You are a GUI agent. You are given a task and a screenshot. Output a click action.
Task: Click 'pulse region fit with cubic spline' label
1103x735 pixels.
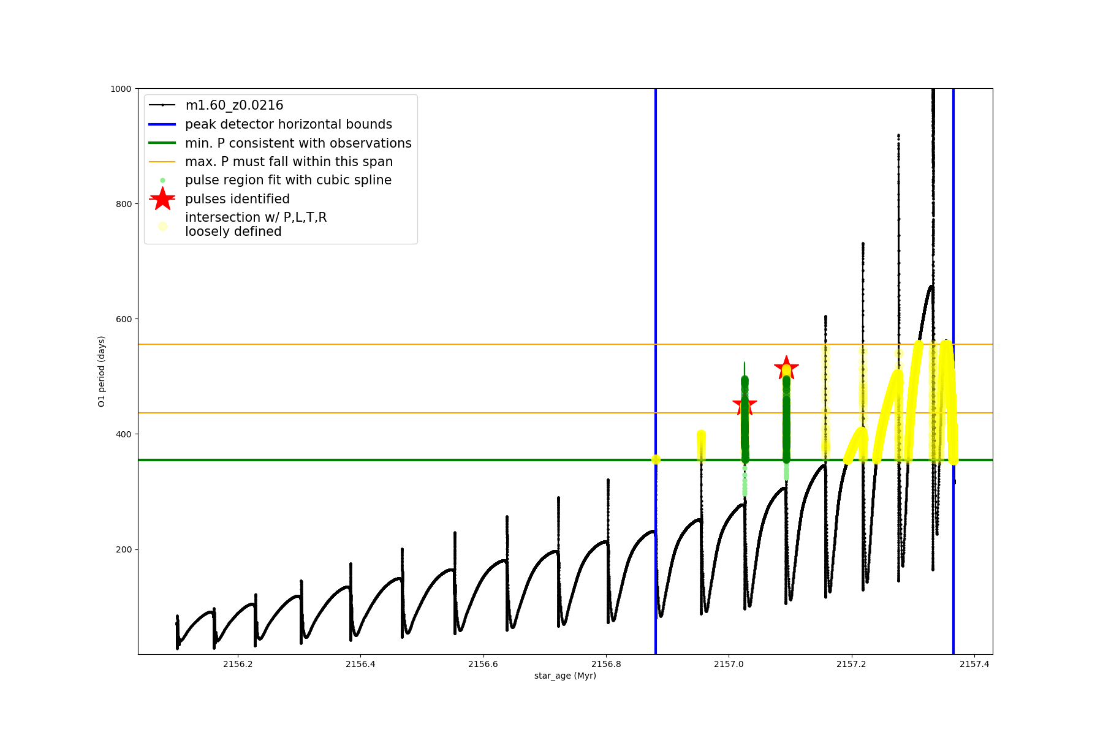pyautogui.click(x=288, y=180)
